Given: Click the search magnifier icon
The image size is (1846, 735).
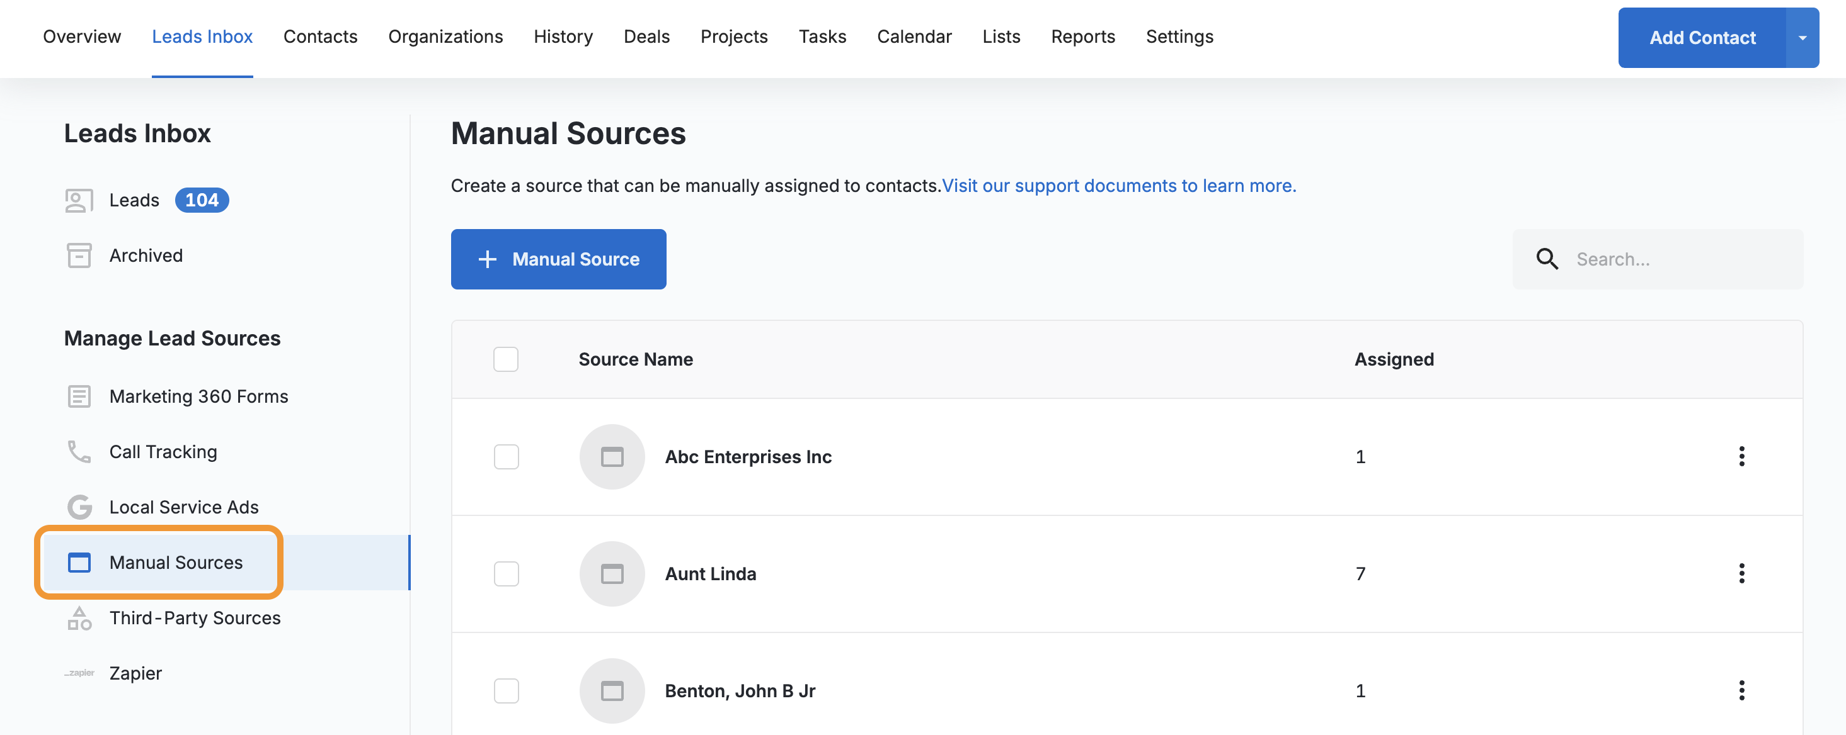Looking at the screenshot, I should [x=1547, y=259].
